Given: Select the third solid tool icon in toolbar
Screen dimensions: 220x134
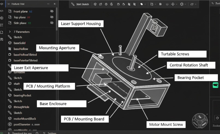Looking at the screenshot, I should pyautogui.click(x=106, y=4).
